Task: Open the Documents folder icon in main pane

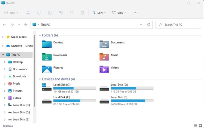Action: click(x=104, y=44)
